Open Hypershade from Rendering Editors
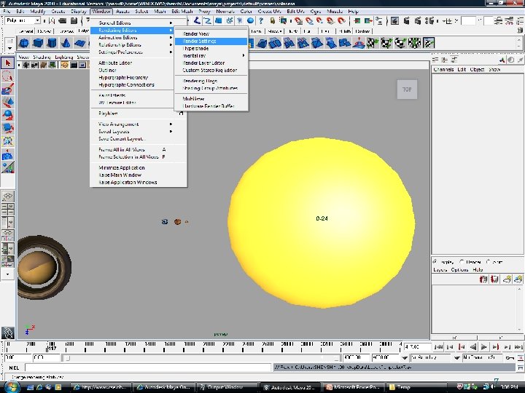The height and width of the screenshot is (393, 525). click(195, 49)
